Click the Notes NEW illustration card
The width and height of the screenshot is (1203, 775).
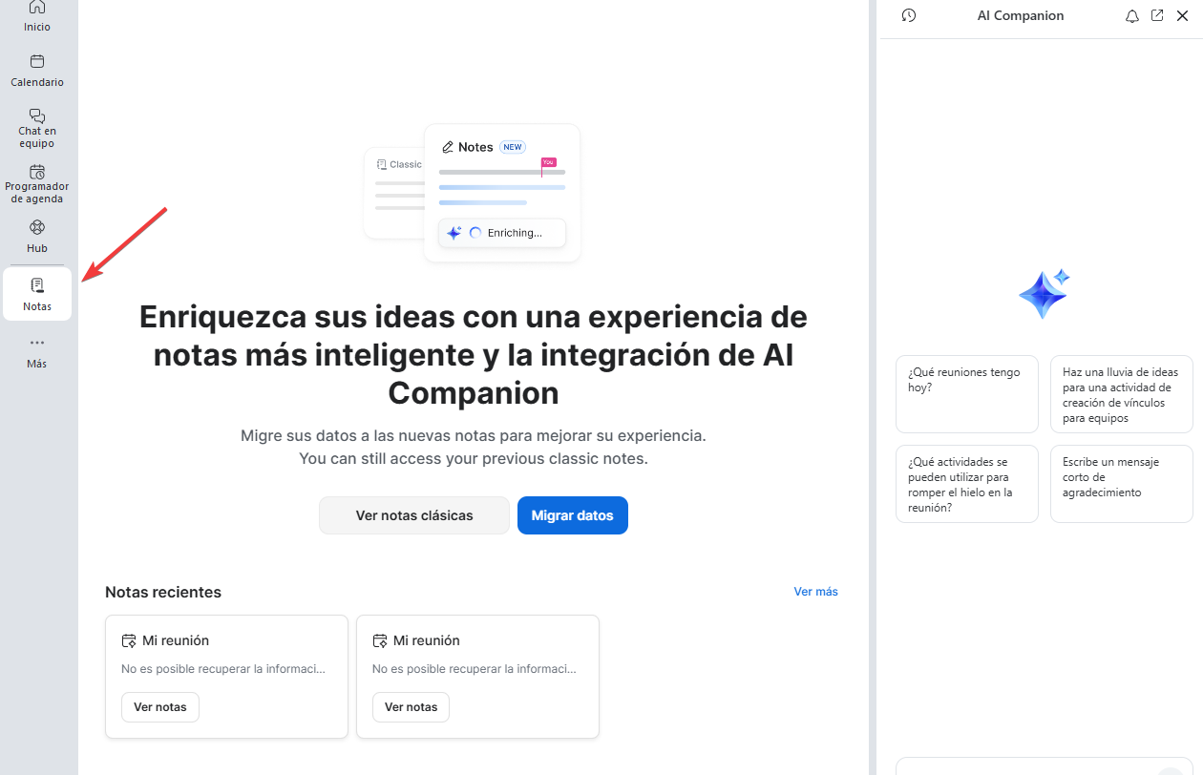tap(502, 193)
